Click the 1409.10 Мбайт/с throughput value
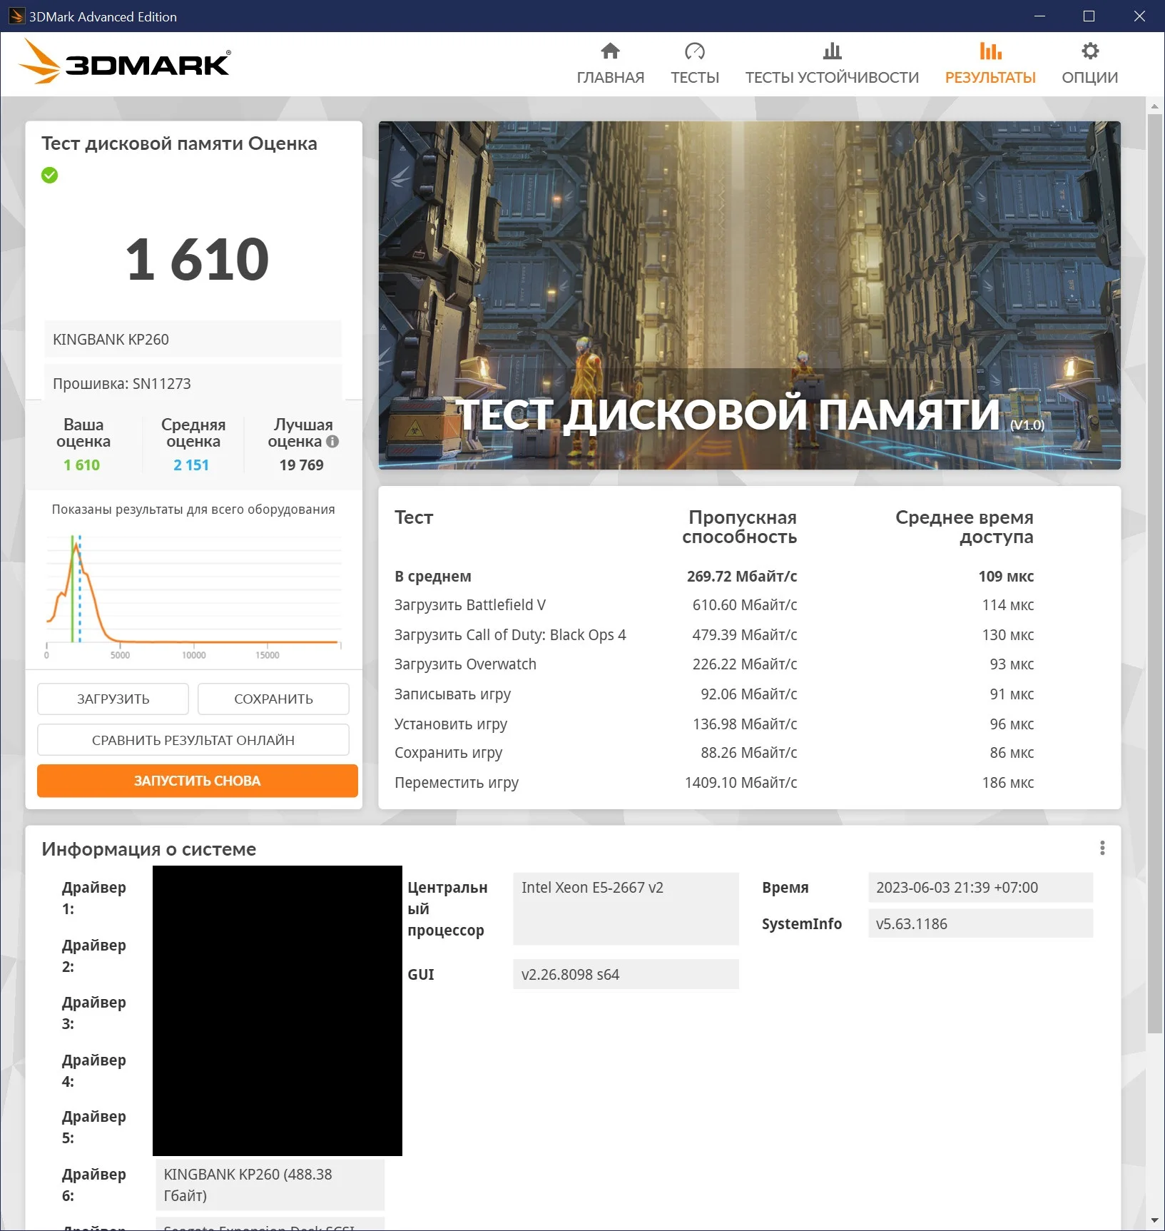Viewport: 1165px width, 1231px height. [741, 783]
